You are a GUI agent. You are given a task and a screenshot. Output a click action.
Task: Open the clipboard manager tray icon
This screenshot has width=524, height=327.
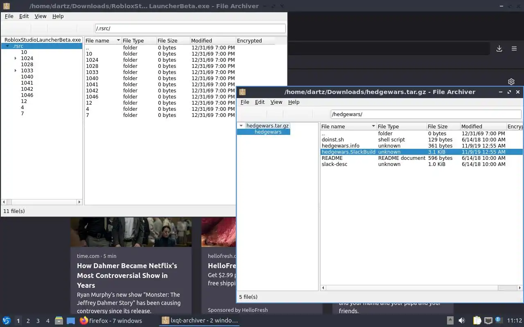[477, 320]
